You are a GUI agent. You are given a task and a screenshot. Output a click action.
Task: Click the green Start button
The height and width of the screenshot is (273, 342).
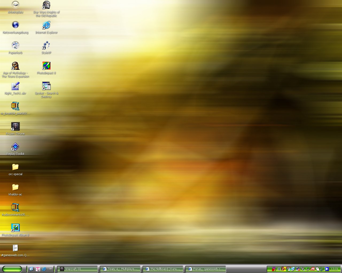(x=12, y=269)
